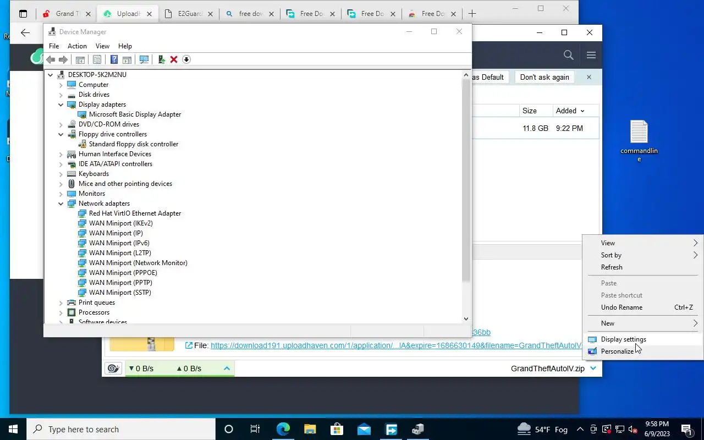Click the Disable device down-arrow icon
This screenshot has width=704, height=440.
tap(186, 59)
